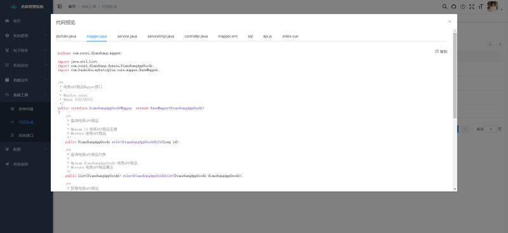The width and height of the screenshot is (508, 233).
Task: Click 首页 in the breadcrumb
Action: pyautogui.click(x=72, y=6)
